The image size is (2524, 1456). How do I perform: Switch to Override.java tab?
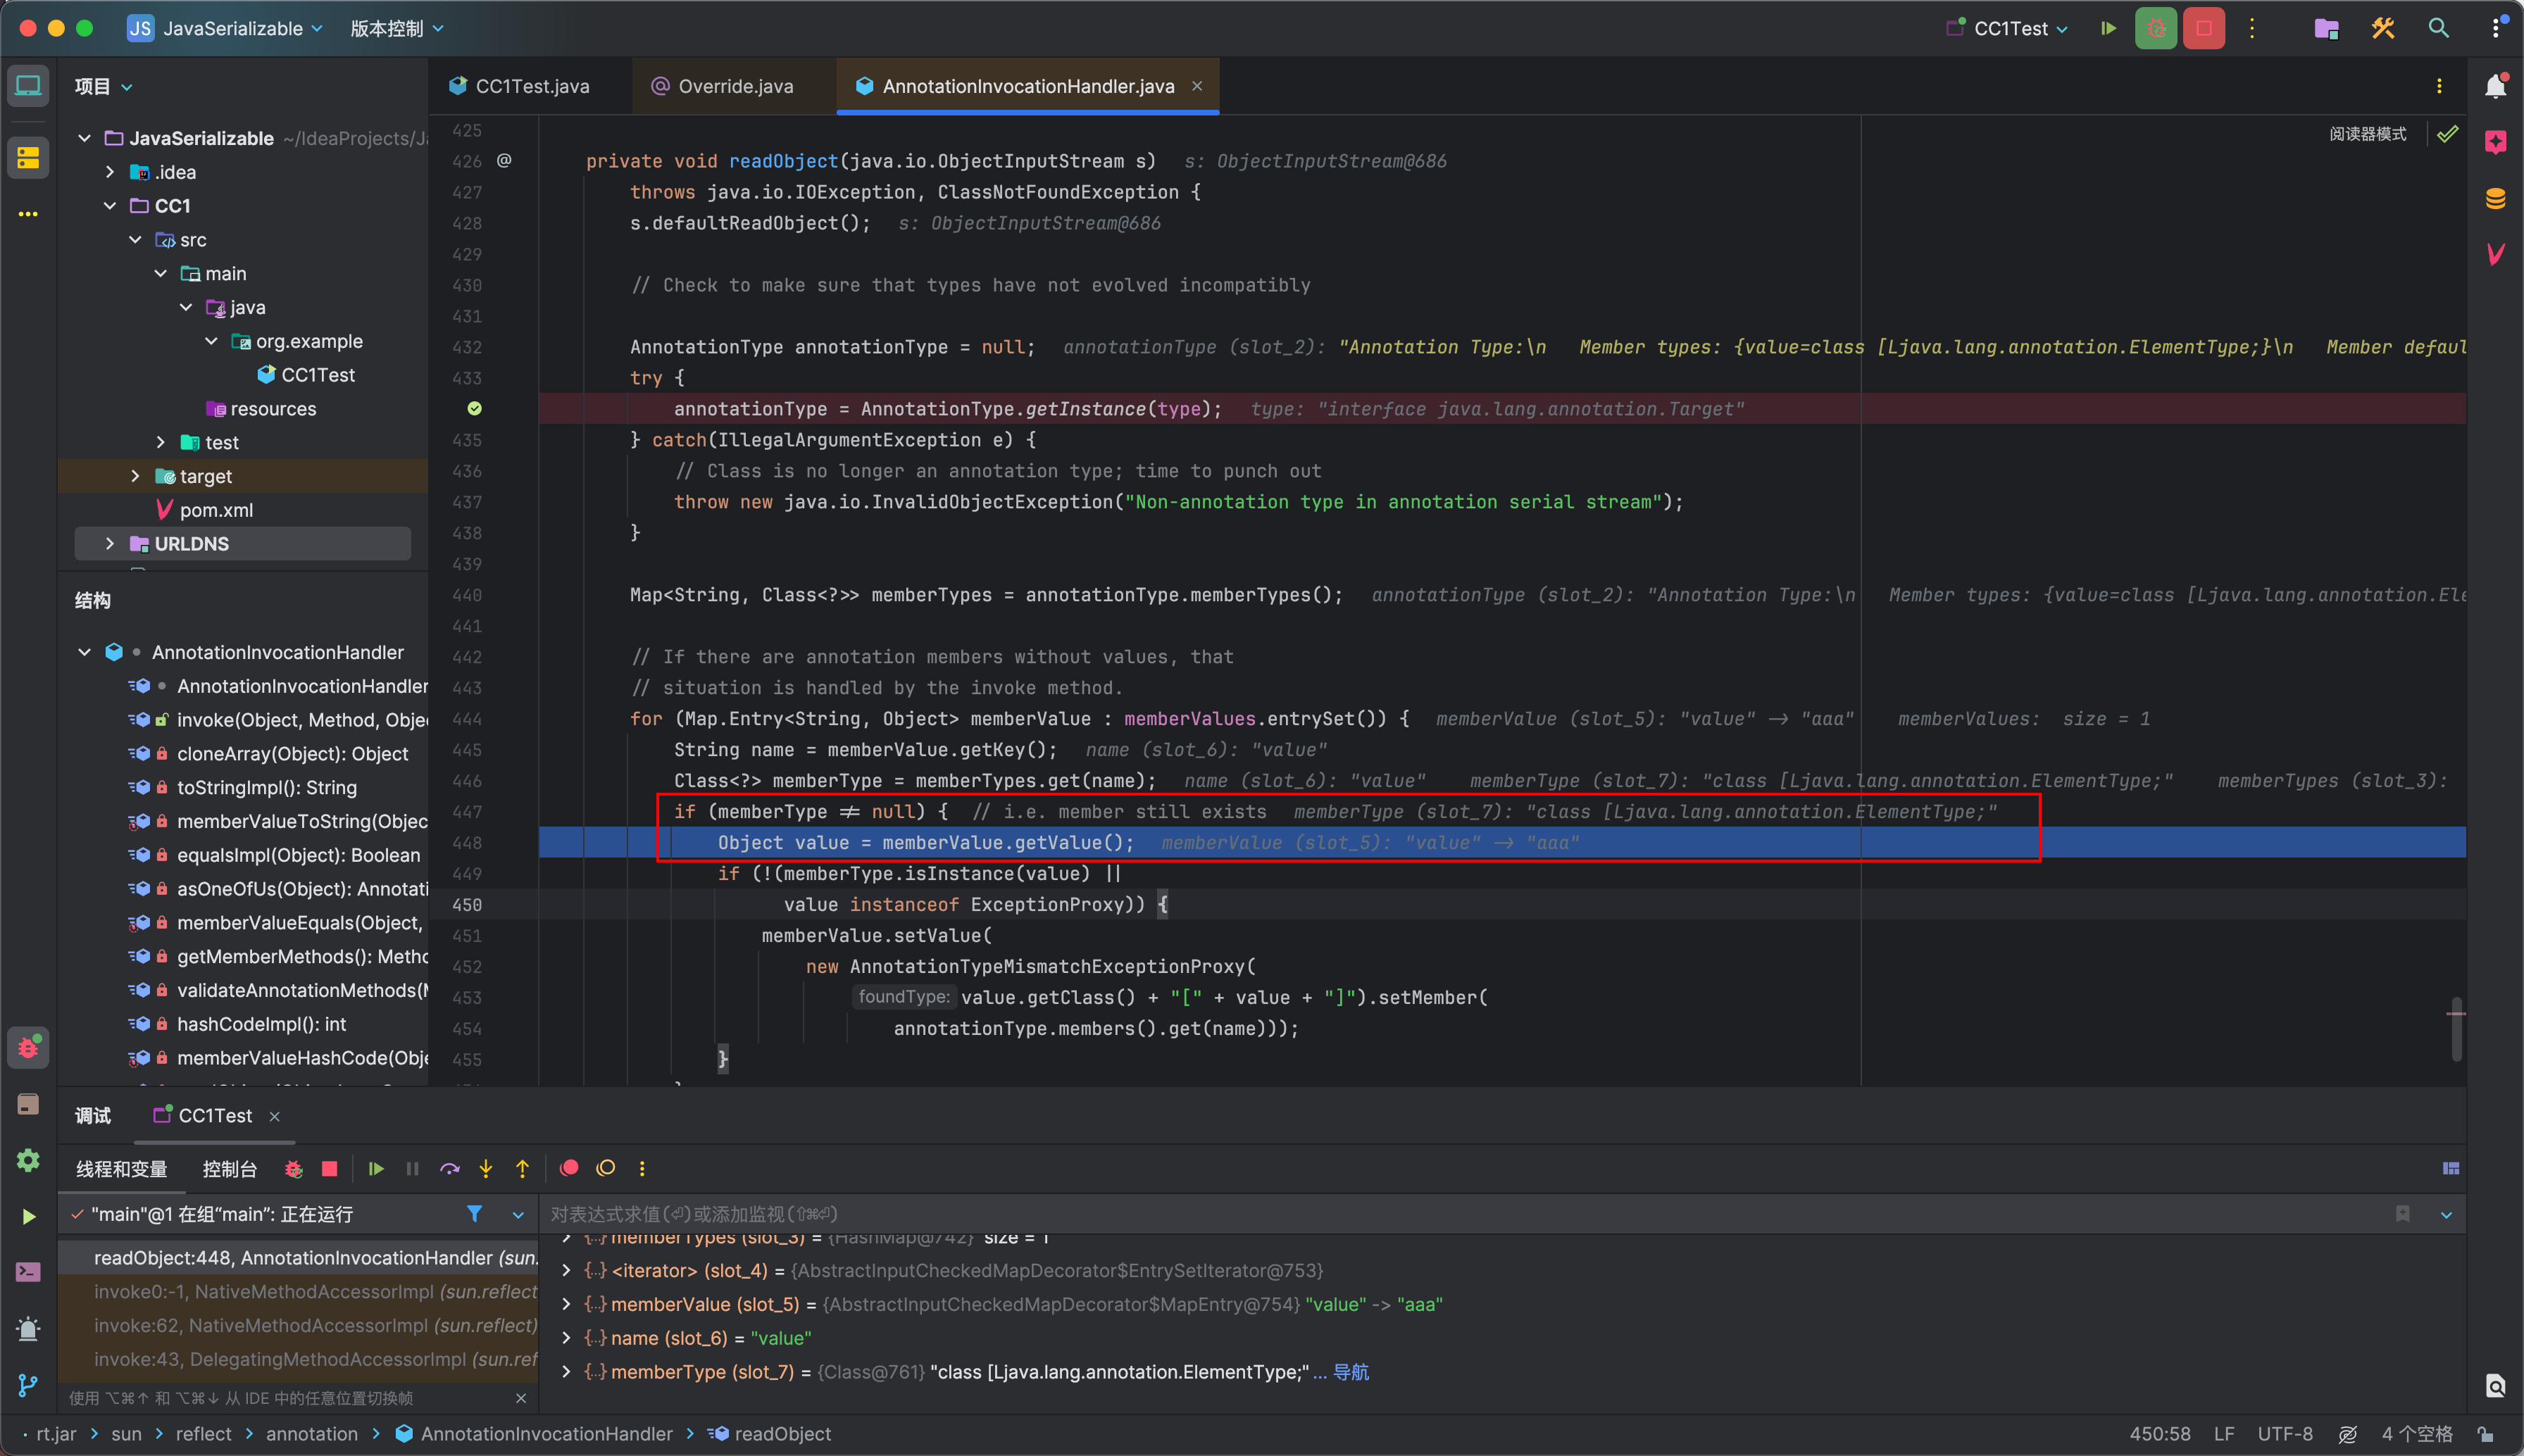[x=722, y=86]
